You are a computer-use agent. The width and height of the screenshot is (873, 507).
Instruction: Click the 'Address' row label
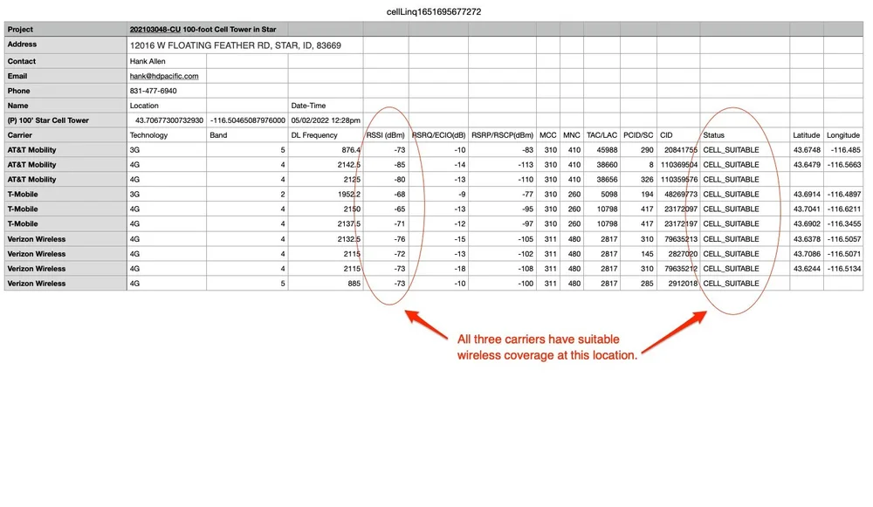tap(22, 45)
